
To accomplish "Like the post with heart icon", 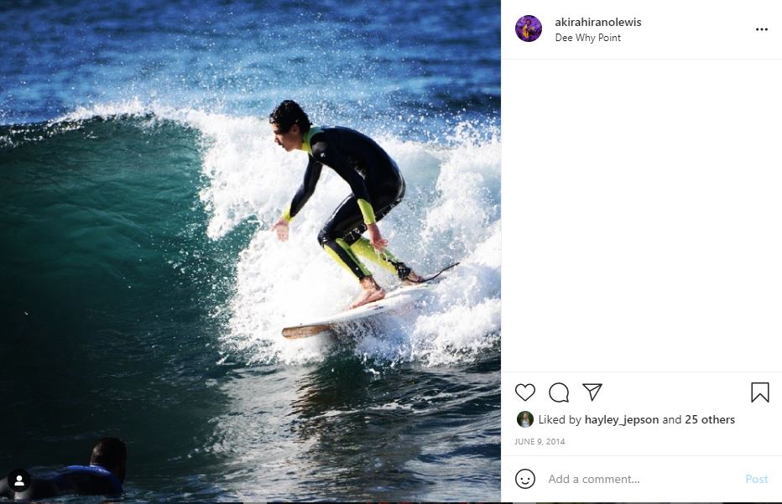I will click(x=524, y=392).
